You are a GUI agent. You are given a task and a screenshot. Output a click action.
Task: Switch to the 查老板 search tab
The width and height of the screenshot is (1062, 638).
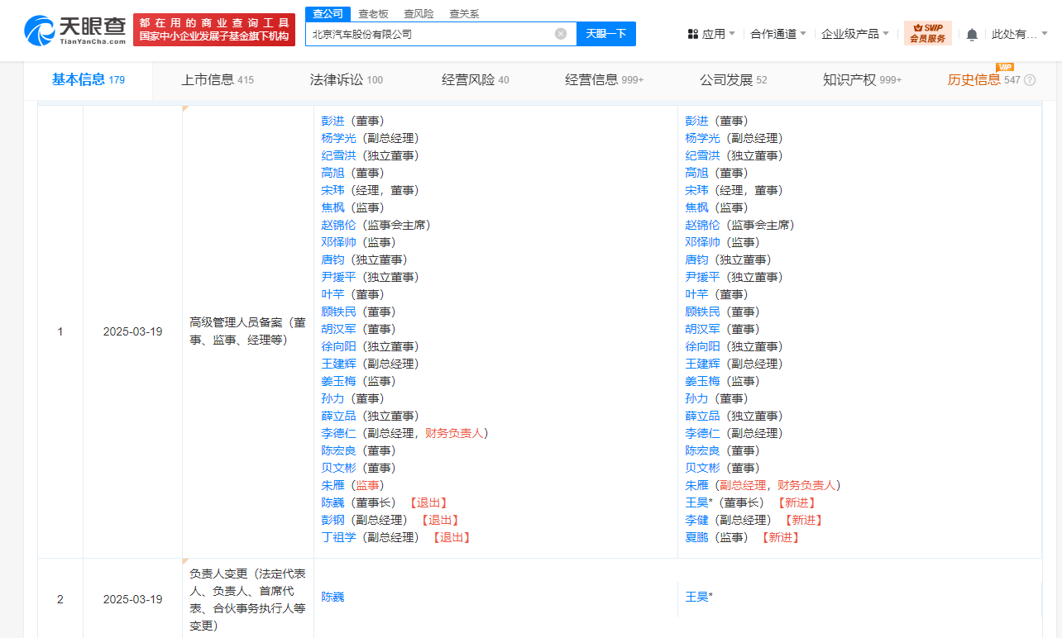point(373,13)
